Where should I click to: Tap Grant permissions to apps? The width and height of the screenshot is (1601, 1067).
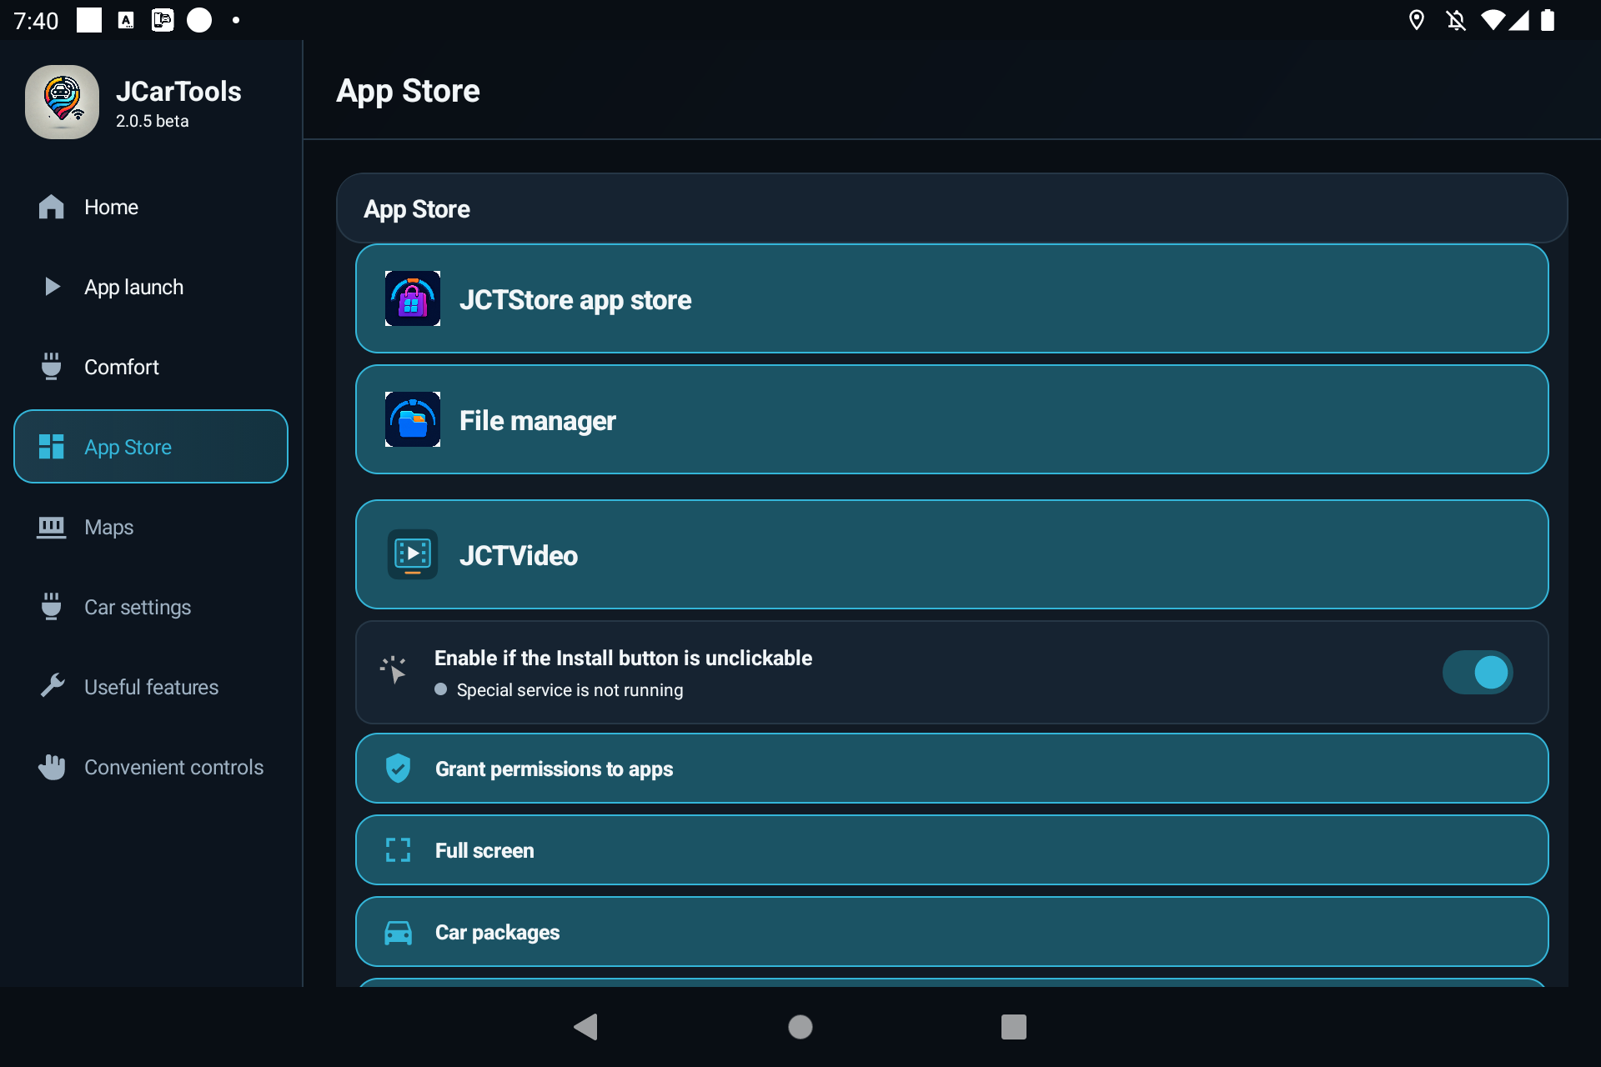tap(951, 768)
